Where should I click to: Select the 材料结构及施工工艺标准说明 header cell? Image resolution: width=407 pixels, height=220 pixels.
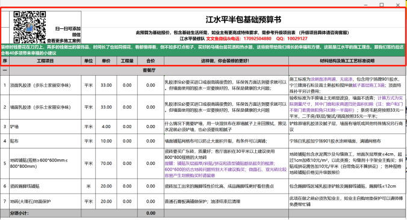point(347,61)
